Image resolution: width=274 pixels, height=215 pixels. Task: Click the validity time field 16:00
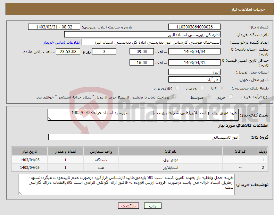click(x=142, y=62)
